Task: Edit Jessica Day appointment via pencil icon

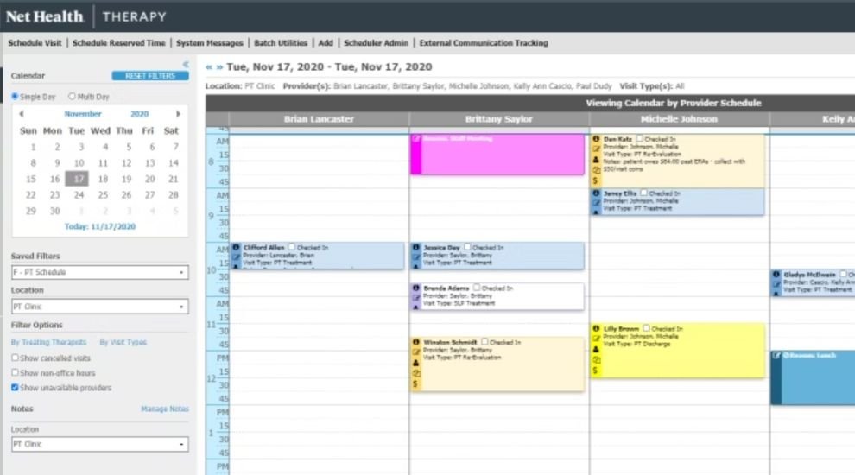Action: [x=416, y=256]
